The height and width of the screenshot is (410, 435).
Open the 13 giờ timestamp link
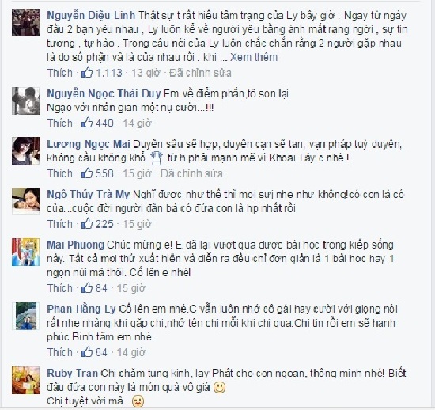pyautogui.click(x=146, y=73)
